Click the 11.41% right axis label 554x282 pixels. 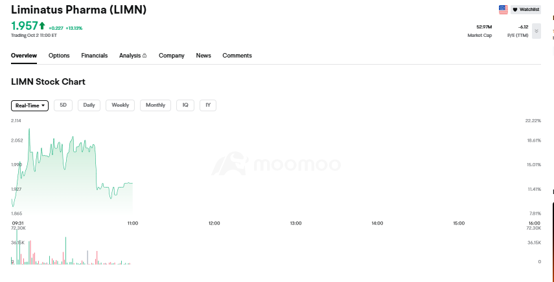click(534, 190)
